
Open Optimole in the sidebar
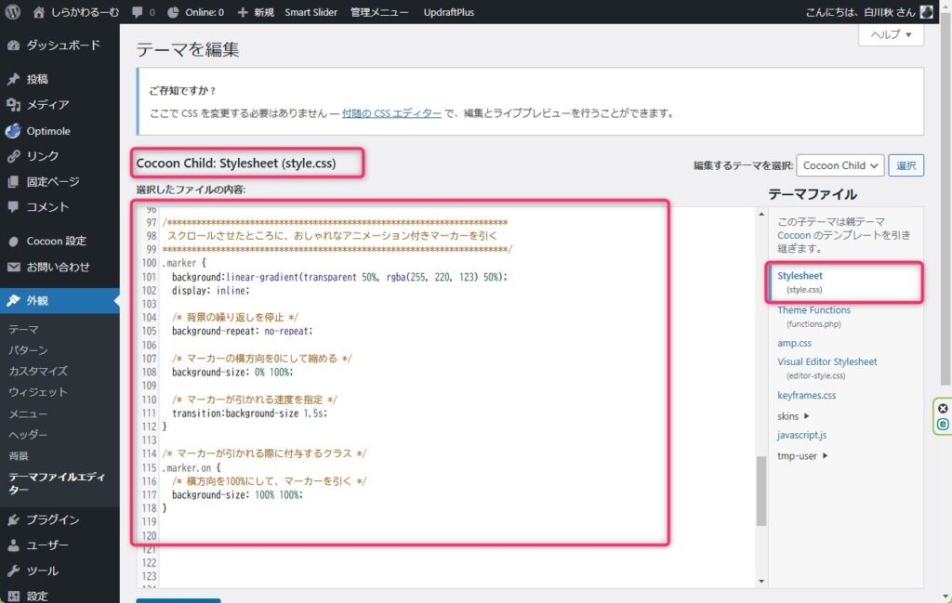47,131
